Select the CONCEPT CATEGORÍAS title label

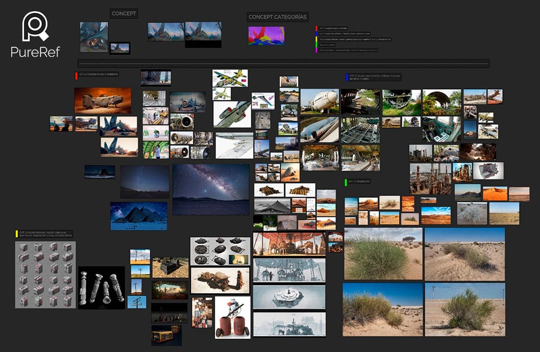pyautogui.click(x=277, y=16)
